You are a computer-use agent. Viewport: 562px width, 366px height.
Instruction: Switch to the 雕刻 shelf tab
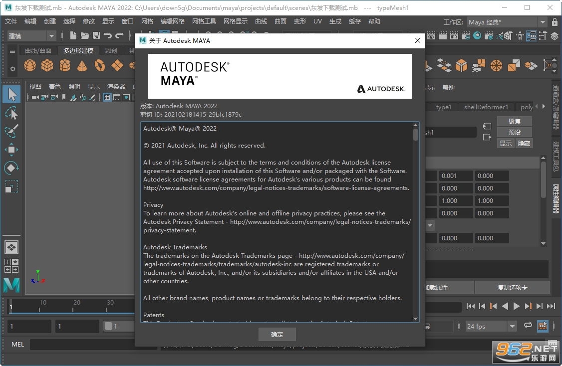click(x=111, y=50)
